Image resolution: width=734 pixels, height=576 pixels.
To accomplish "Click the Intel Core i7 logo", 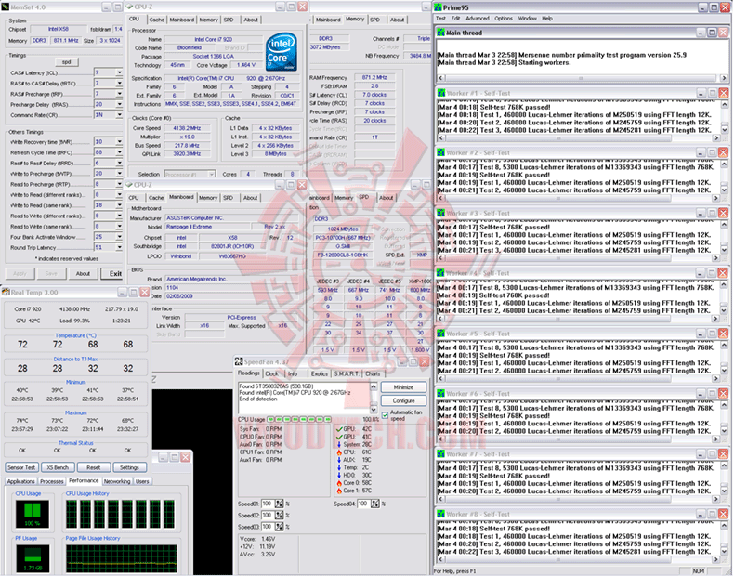I will tap(282, 51).
